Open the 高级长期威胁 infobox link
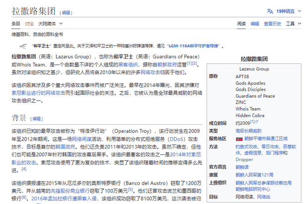305x204 pixels. click(248, 131)
